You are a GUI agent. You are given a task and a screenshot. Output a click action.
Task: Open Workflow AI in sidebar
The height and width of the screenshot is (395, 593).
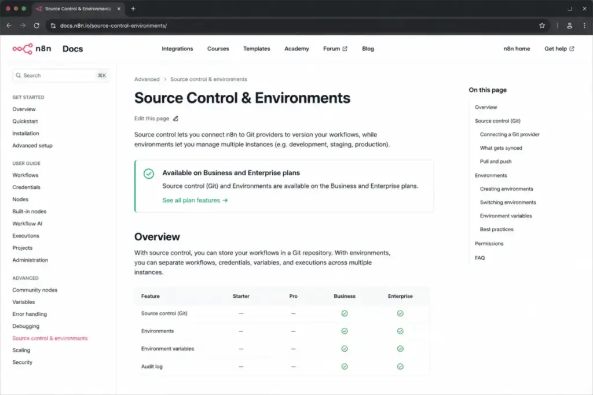[27, 224]
